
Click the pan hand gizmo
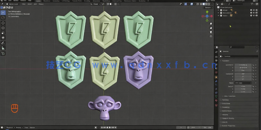(211, 28)
